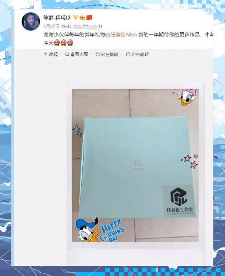Viewport: 225px width, 276px height.
Task: Click the clockwise rotate arrow icon
Action: [128, 55]
